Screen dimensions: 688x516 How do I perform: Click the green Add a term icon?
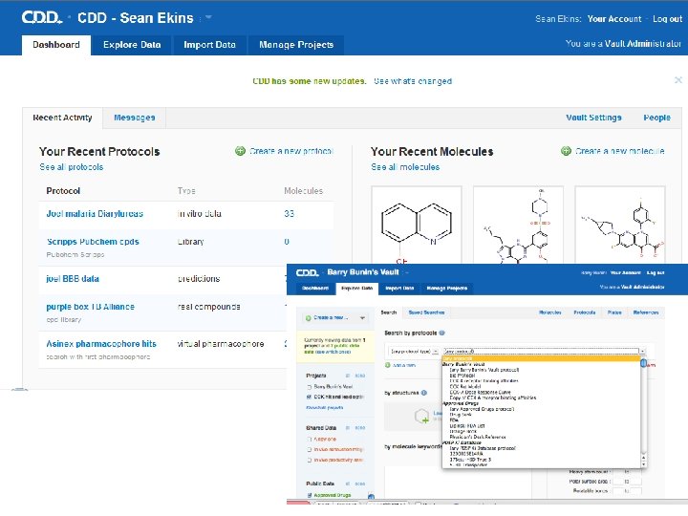point(389,364)
